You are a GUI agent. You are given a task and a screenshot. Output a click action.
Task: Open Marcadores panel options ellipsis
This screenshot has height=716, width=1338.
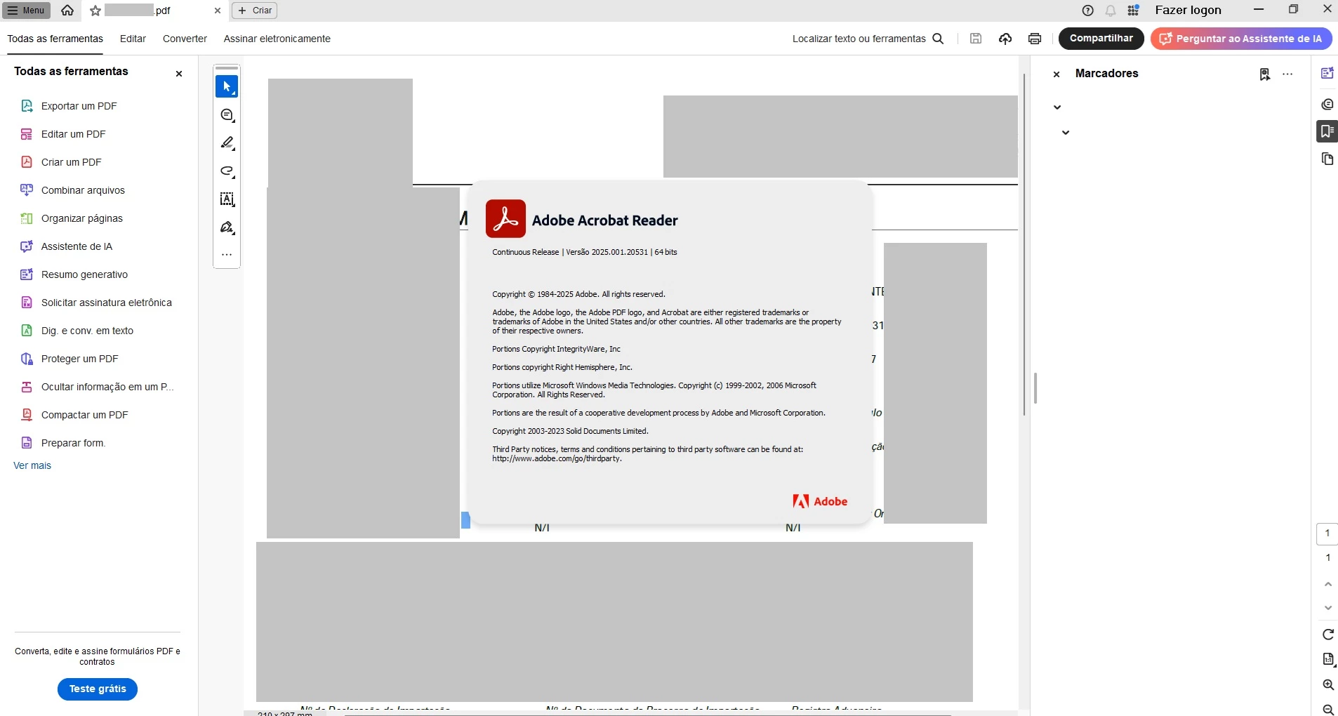1287,74
